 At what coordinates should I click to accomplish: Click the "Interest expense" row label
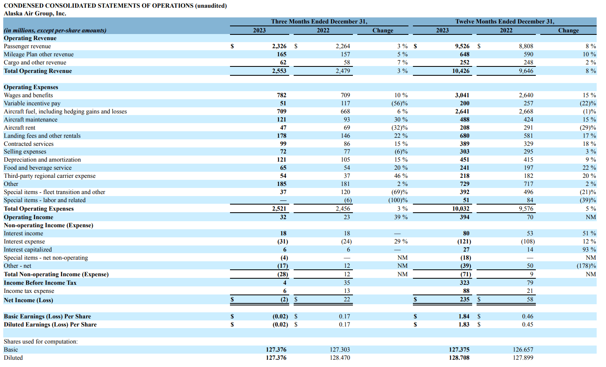[x=24, y=241]
